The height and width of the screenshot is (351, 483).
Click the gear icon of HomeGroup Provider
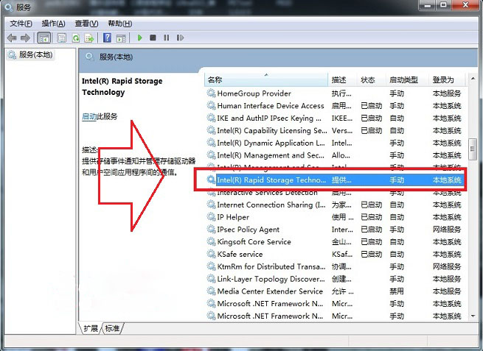pyautogui.click(x=211, y=93)
